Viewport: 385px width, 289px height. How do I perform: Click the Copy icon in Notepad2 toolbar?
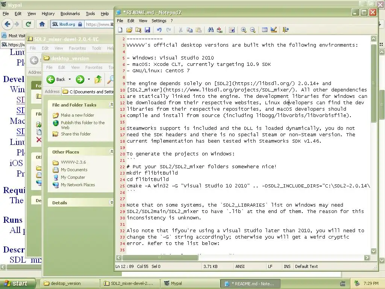(x=189, y=30)
